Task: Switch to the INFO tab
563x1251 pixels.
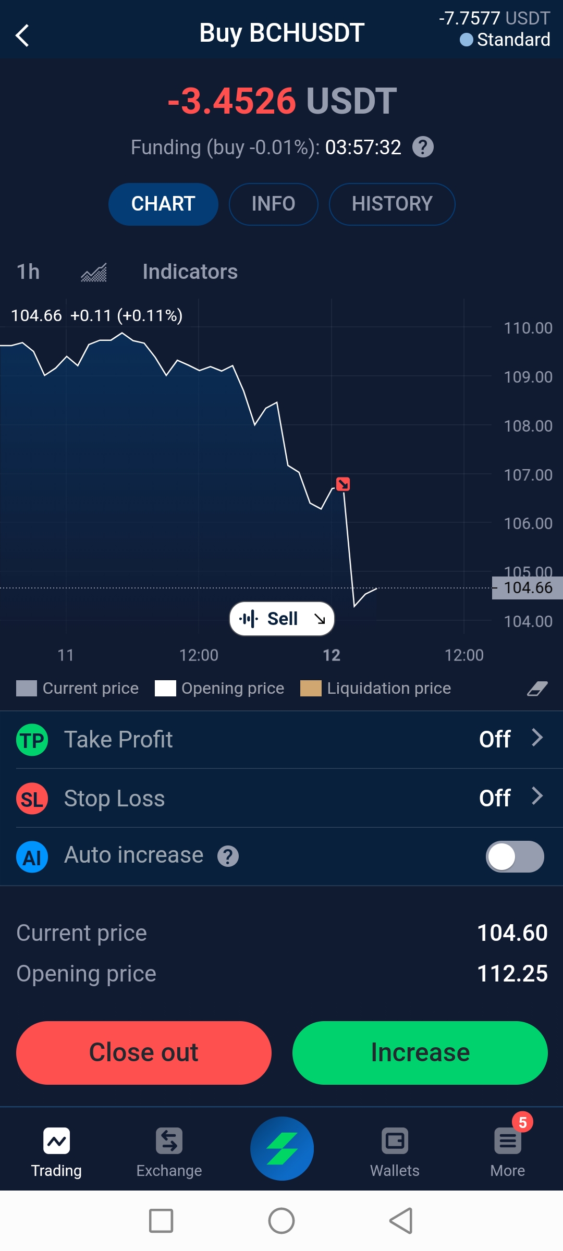Action: (x=274, y=204)
